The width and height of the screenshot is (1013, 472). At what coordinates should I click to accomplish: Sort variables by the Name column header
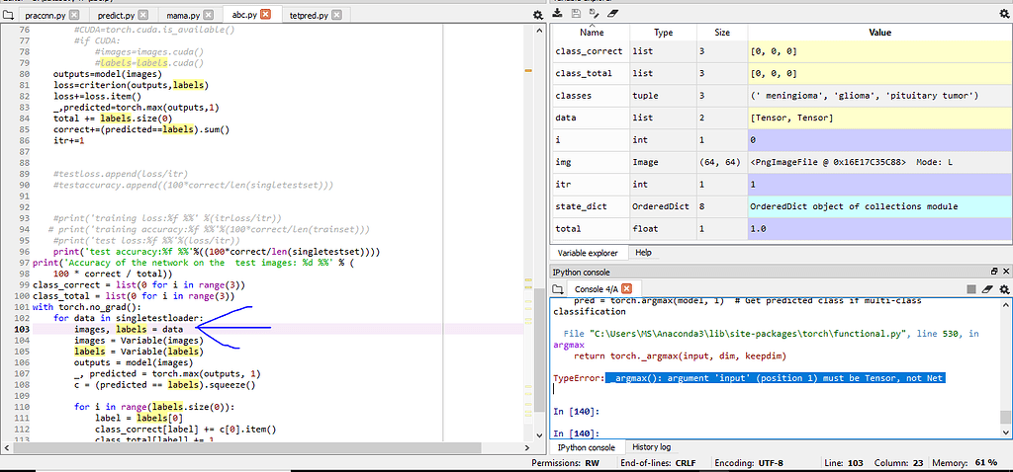pos(592,33)
